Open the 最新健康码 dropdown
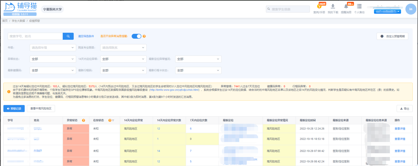This screenshot has width=418, height=166. [53, 70]
